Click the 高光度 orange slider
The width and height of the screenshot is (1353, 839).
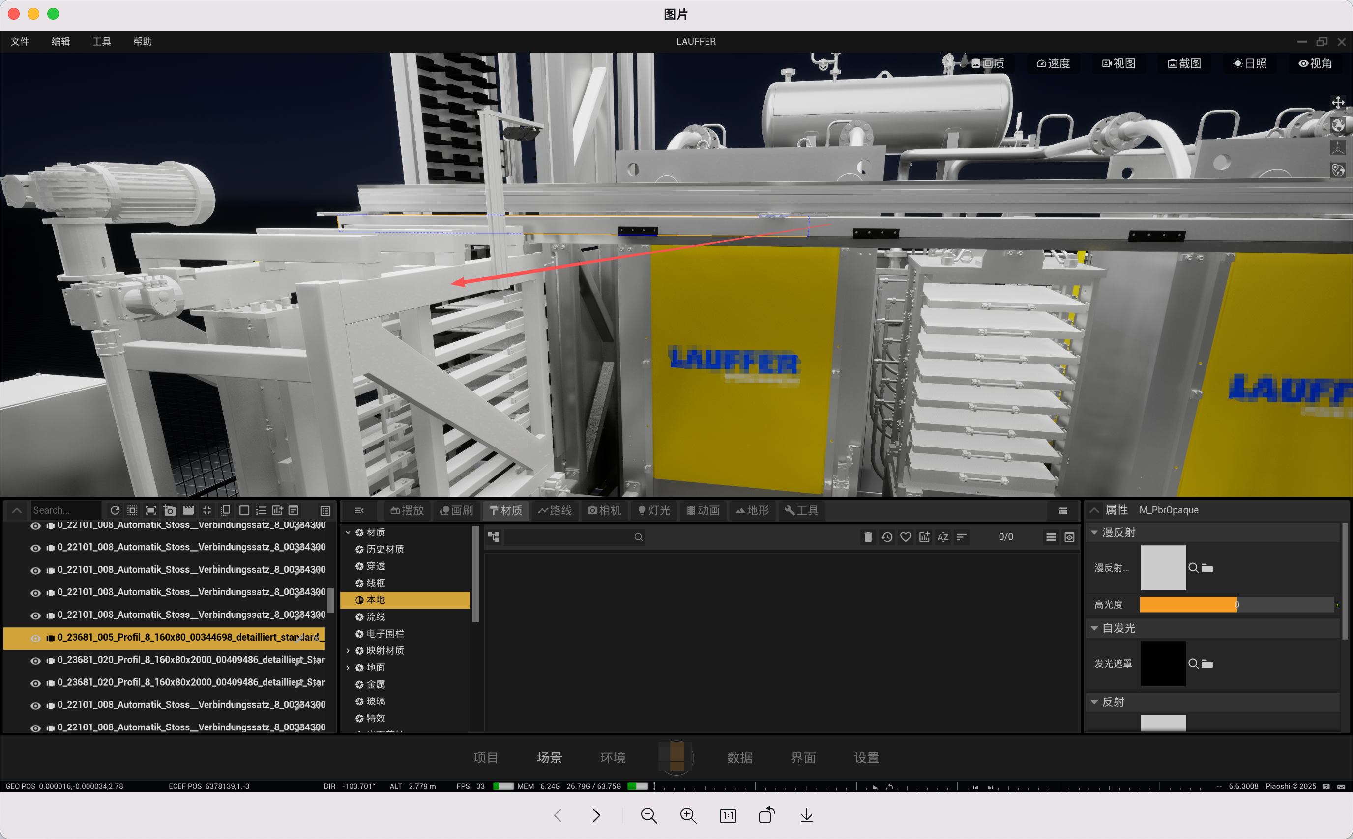(1236, 604)
